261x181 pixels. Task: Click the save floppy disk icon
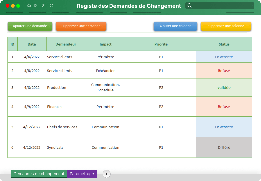(x=36, y=6)
